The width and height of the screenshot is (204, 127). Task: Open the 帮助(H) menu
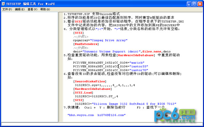[x=45, y=9]
